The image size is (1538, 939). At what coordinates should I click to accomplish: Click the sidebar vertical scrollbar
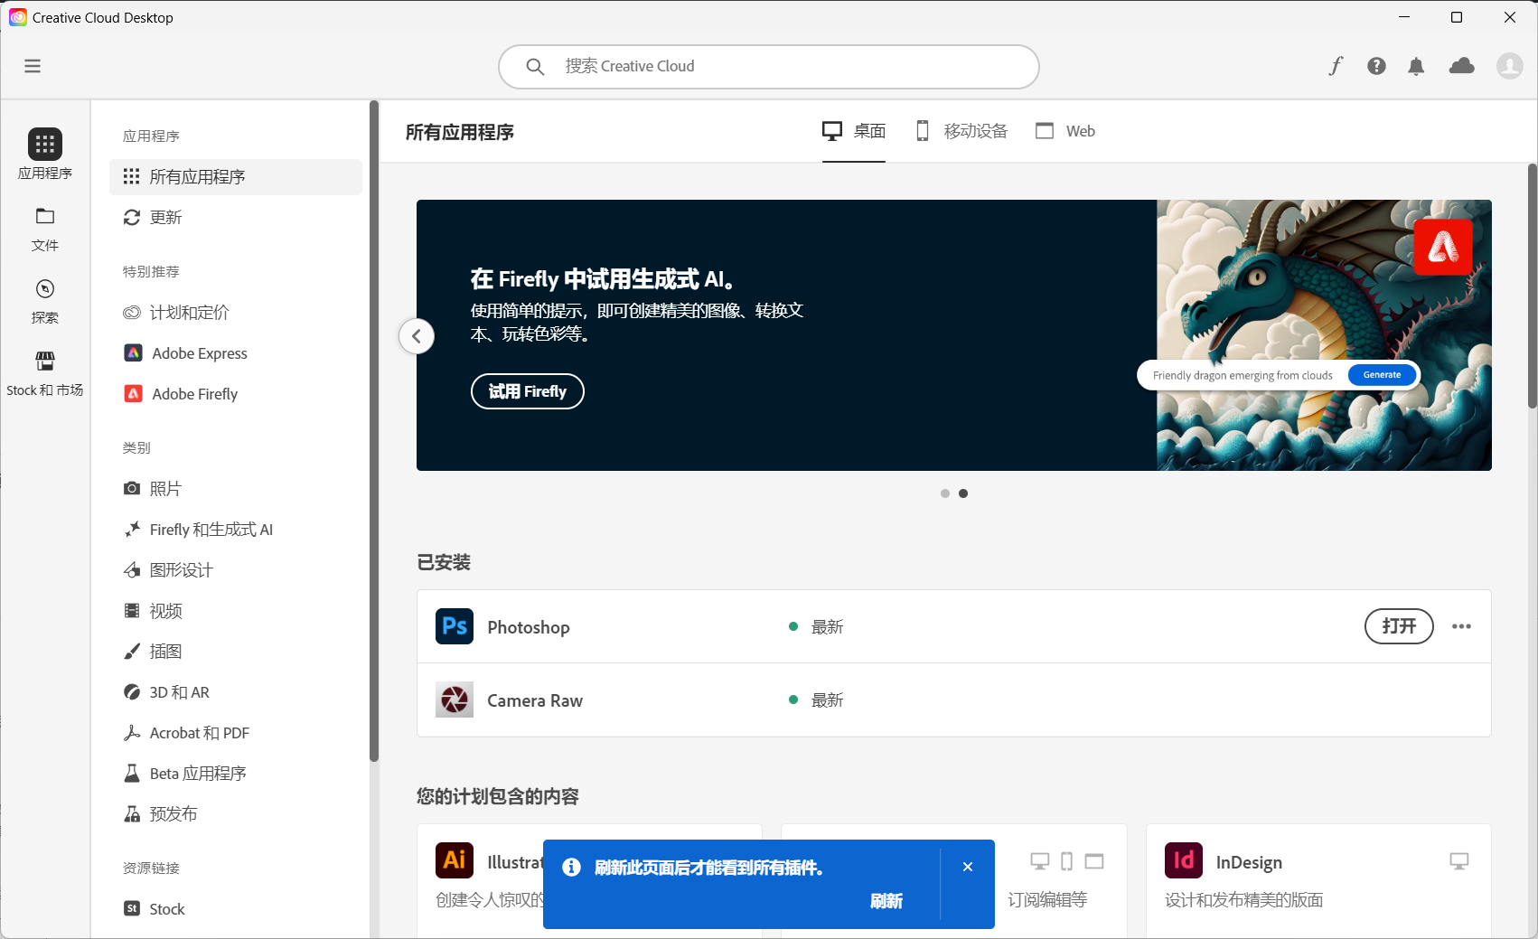point(374,432)
